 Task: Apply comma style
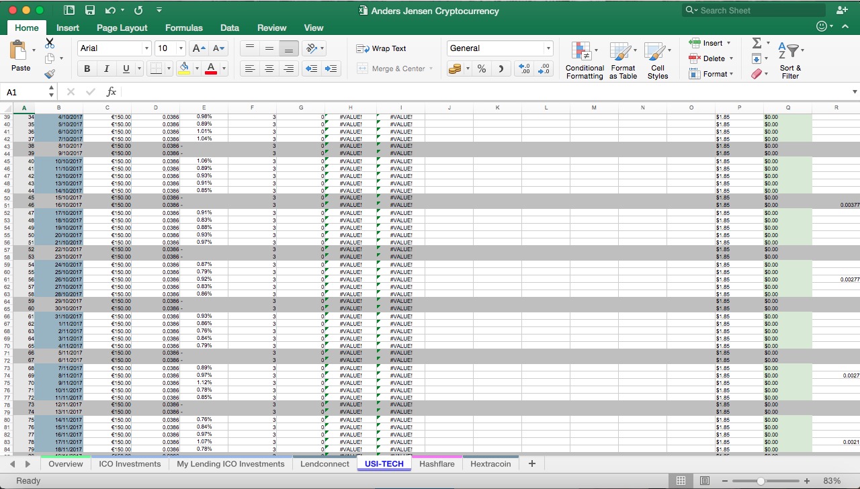point(501,69)
